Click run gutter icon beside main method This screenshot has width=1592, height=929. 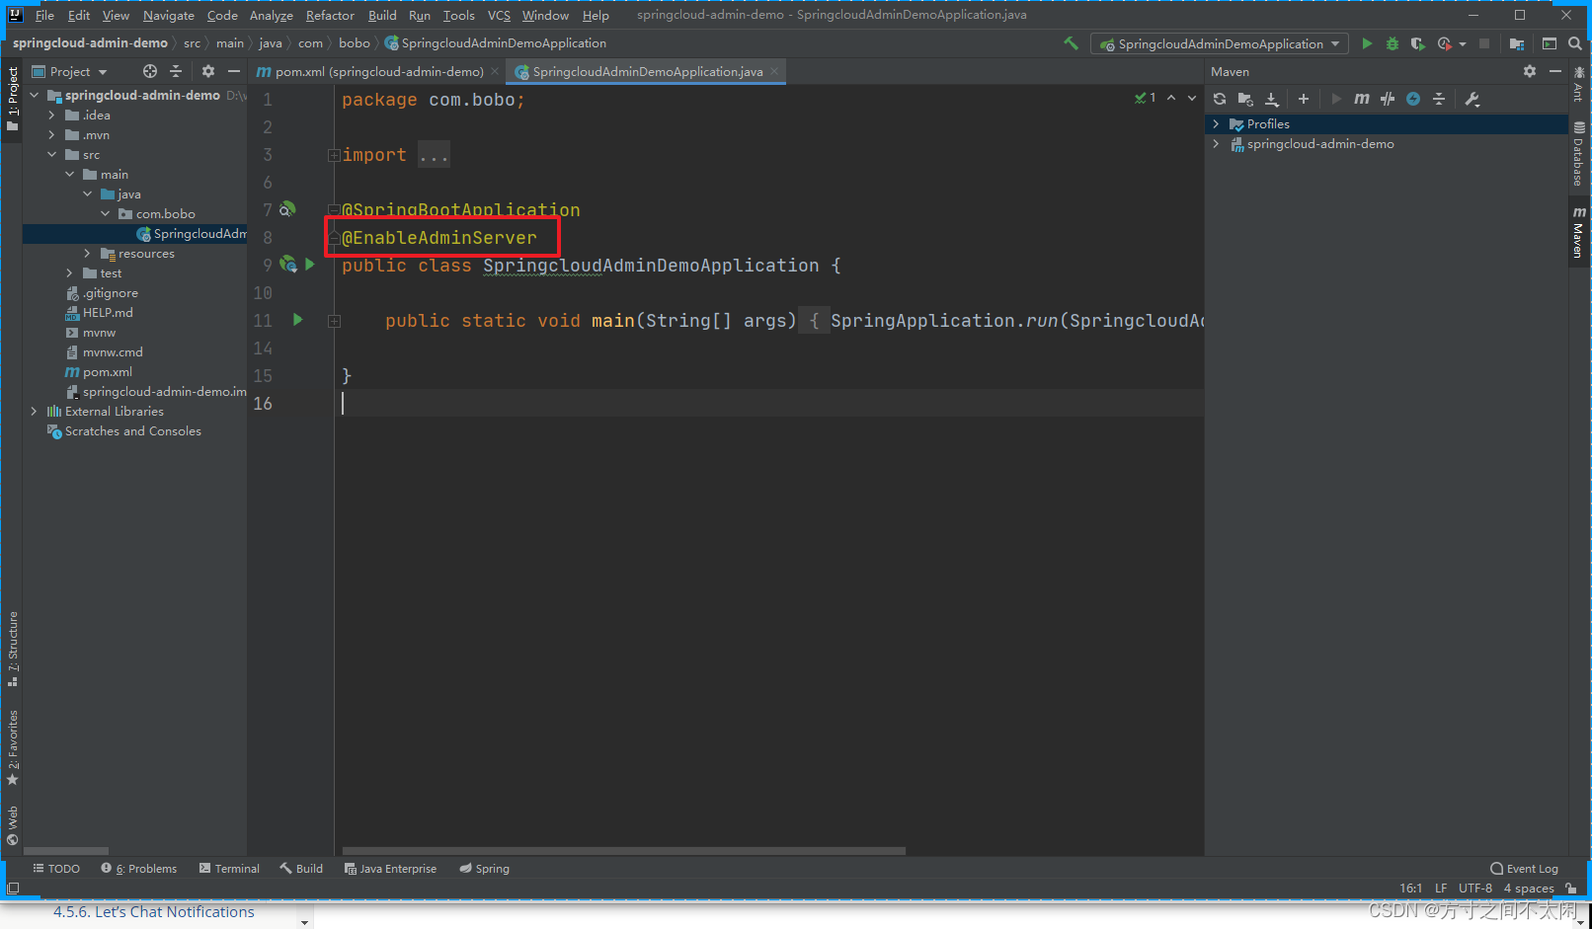[x=298, y=320]
